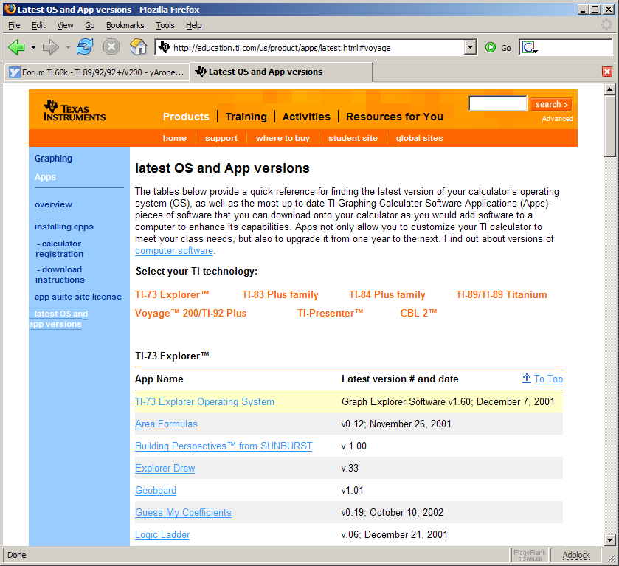Image resolution: width=619 pixels, height=566 pixels.
Task: Open the student site link
Action: [353, 138]
